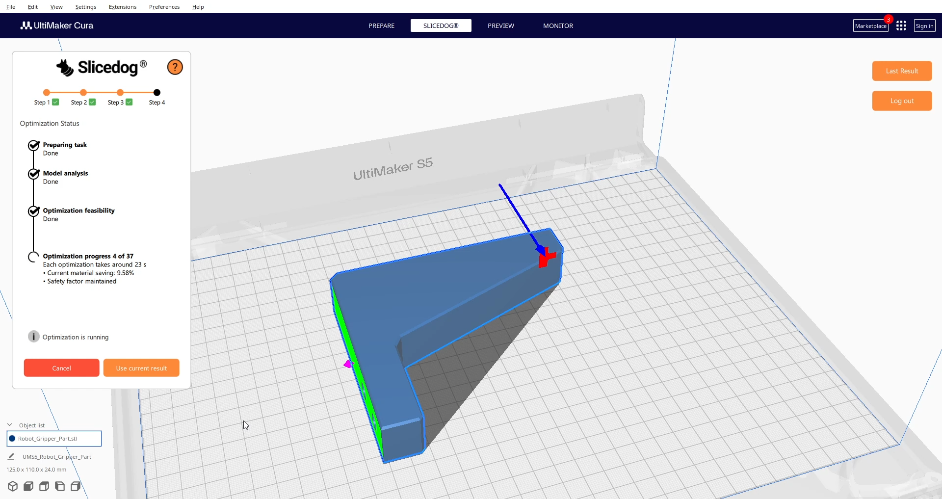
Task: Select the 3D isometric view cube icon
Action: (13, 486)
